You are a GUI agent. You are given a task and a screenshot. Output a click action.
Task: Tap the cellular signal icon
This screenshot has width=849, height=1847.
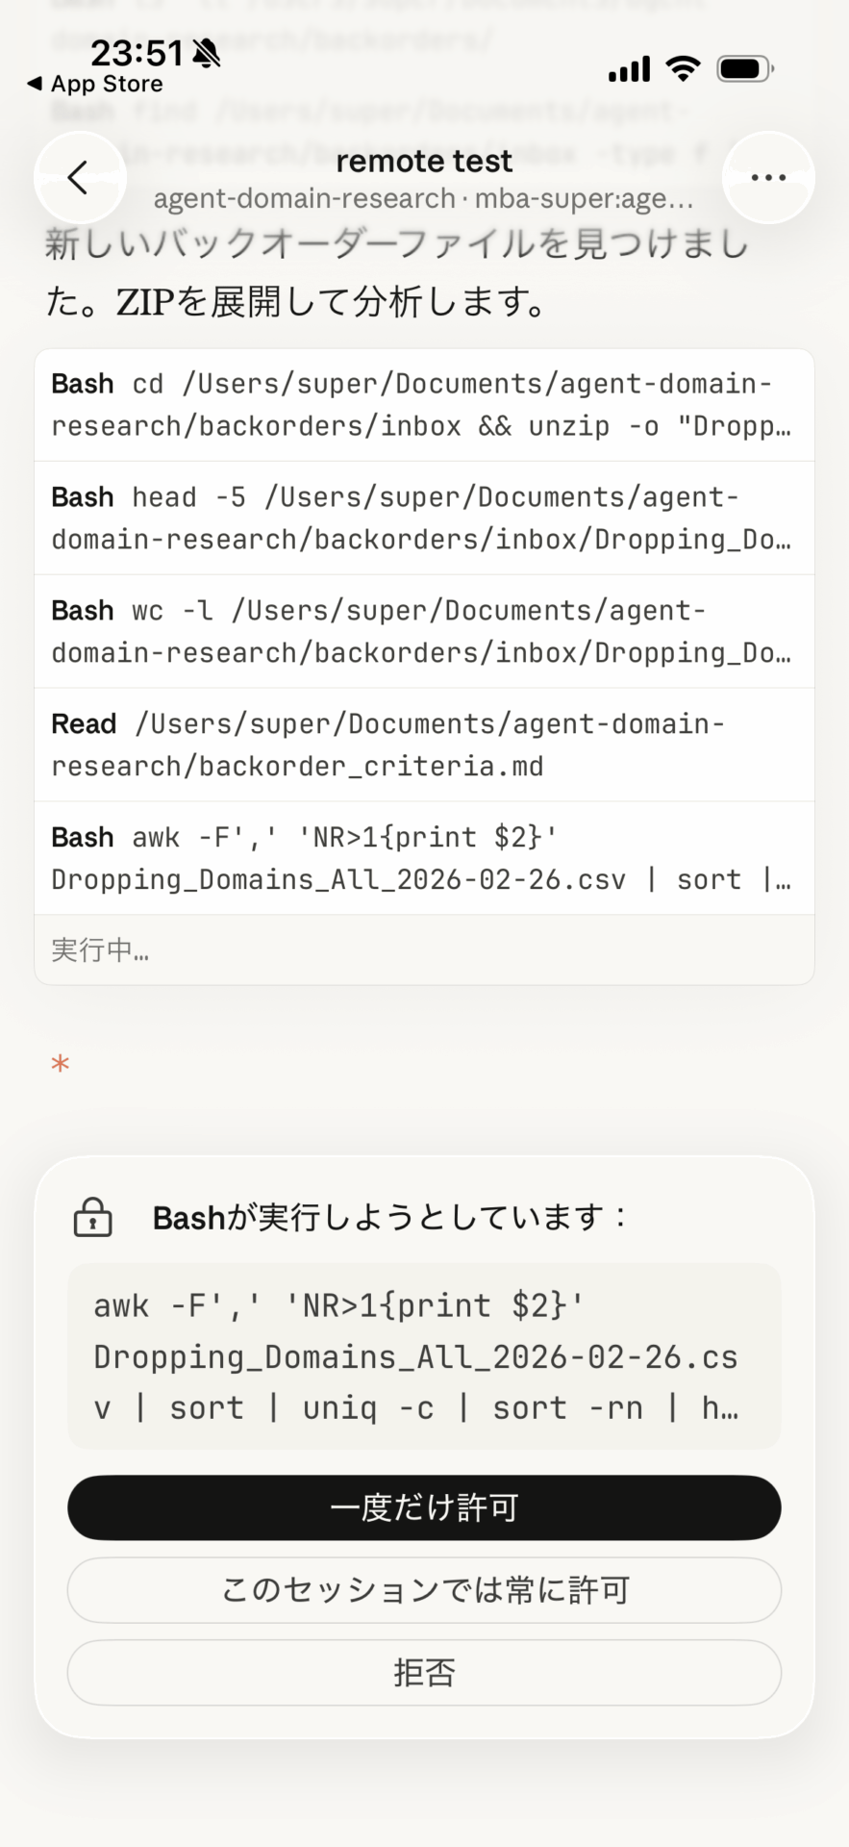click(627, 68)
